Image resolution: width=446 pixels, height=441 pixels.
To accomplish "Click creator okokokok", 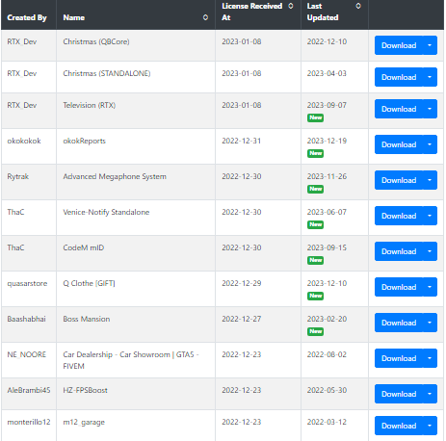I will pyautogui.click(x=24, y=141).
